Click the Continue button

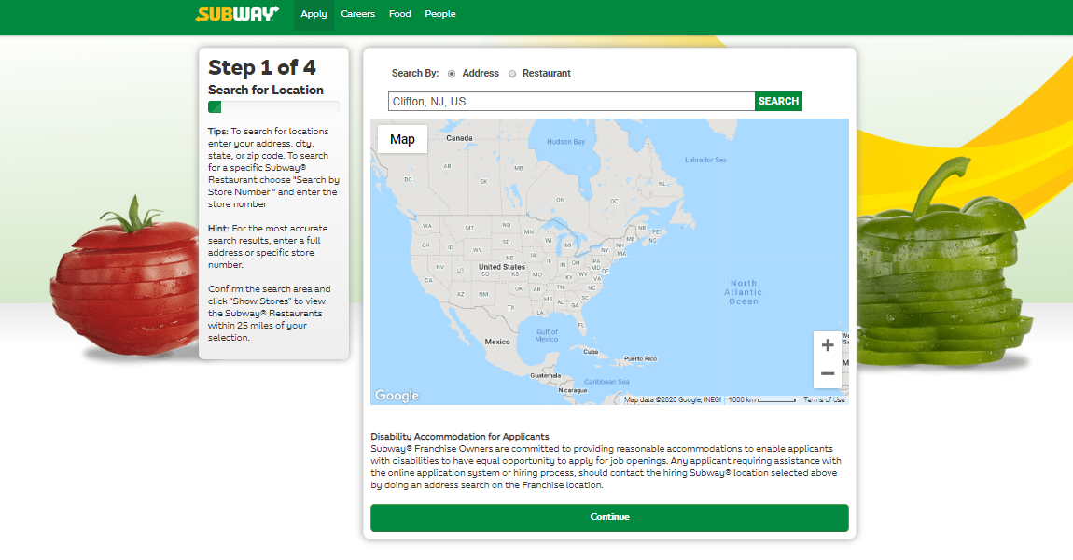(x=609, y=518)
